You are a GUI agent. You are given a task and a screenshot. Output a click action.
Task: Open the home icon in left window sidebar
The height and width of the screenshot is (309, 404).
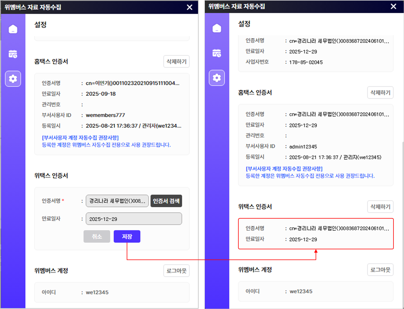click(13, 29)
